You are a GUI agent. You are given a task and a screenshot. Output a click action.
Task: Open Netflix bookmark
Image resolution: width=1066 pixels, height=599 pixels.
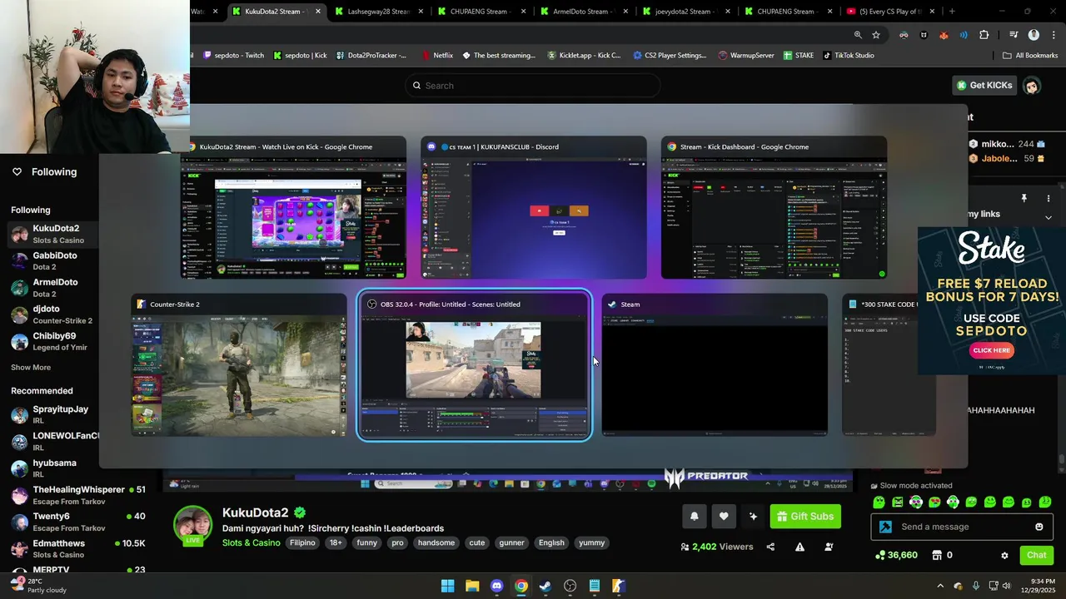click(x=436, y=55)
